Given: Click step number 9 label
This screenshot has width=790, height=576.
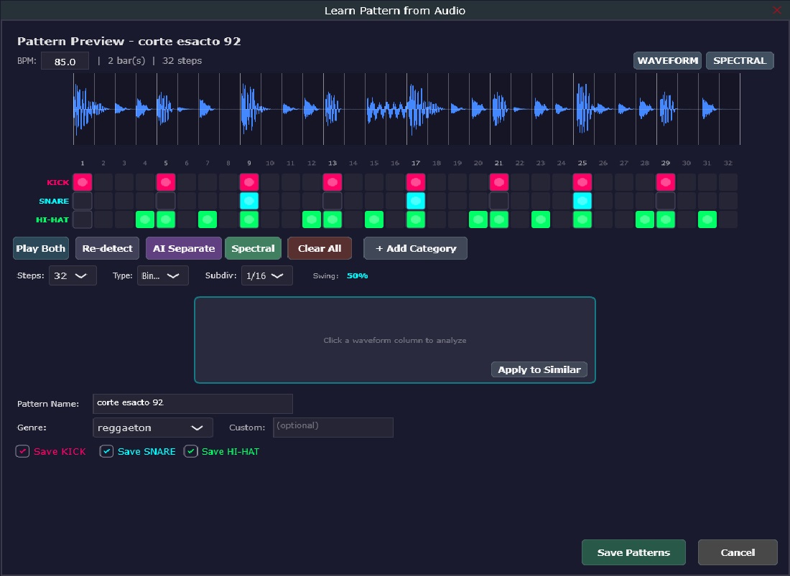Looking at the screenshot, I should [249, 163].
